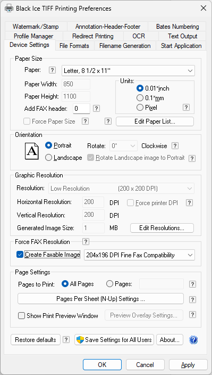Click Save Settings for All Users
Screen dimensions: 212x375
(114, 340)
